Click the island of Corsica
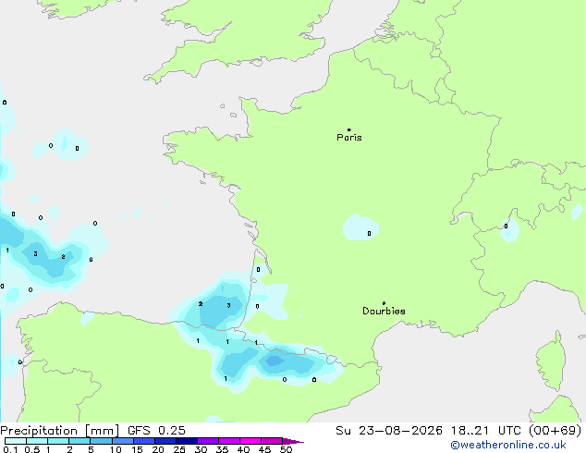 coord(553,361)
